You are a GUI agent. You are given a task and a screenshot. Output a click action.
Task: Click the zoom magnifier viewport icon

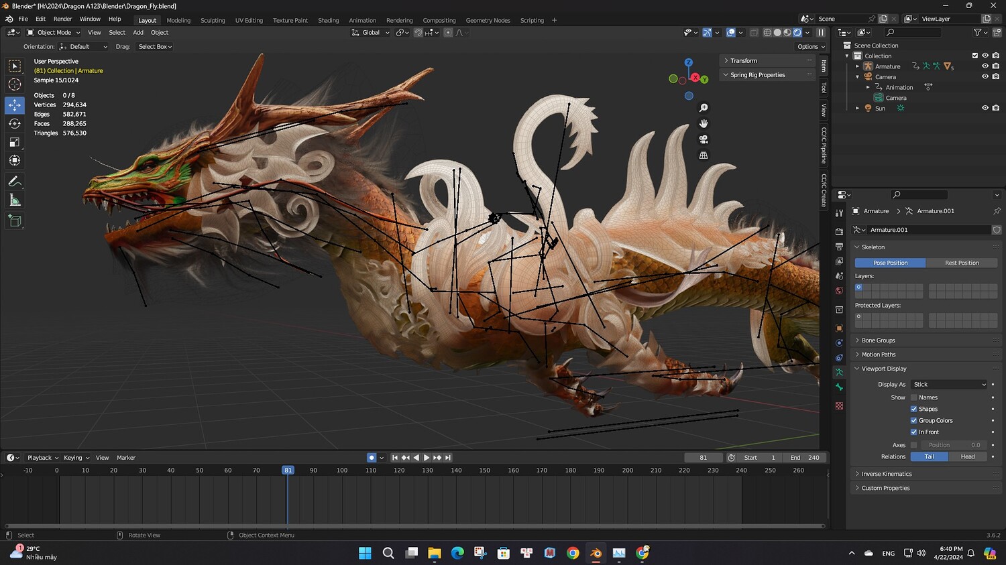(x=704, y=108)
